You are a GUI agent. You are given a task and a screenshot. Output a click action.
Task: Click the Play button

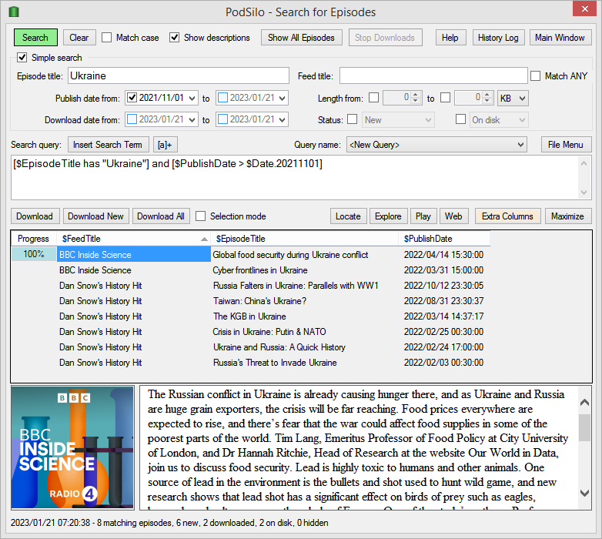(423, 216)
